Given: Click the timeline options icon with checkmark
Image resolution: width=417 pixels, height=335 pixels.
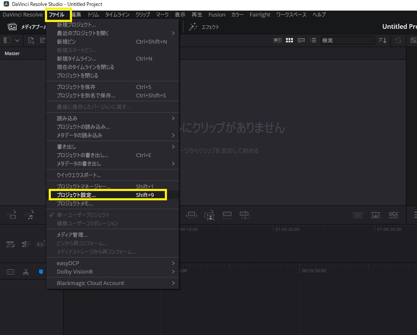Looking at the screenshot, I should click(x=11, y=244).
